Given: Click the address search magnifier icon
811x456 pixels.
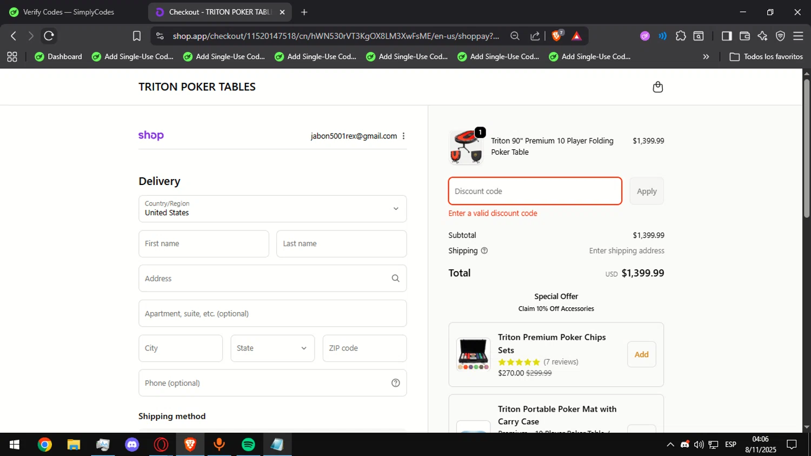Looking at the screenshot, I should click(395, 279).
